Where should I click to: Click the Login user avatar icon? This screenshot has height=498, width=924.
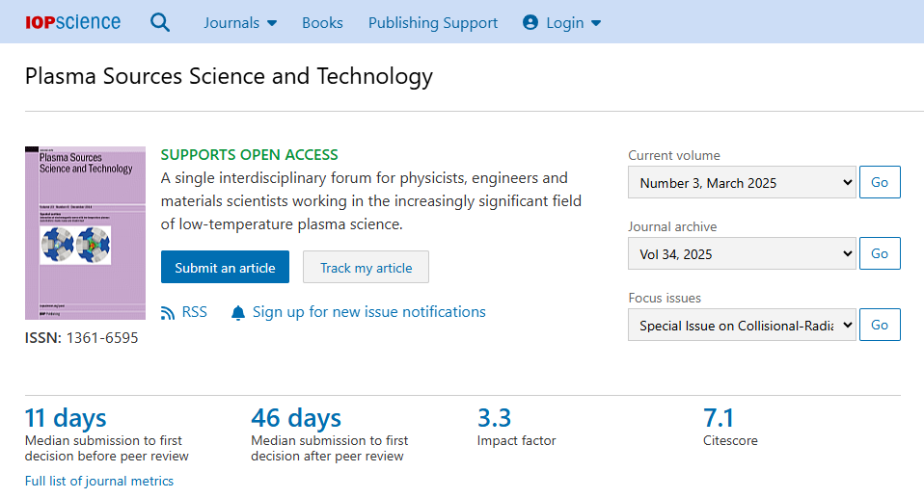(x=530, y=22)
